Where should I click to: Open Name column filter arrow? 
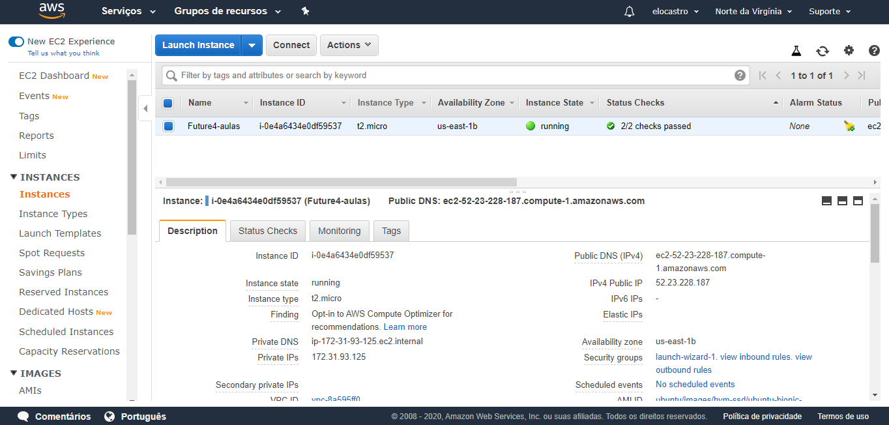[x=246, y=103]
